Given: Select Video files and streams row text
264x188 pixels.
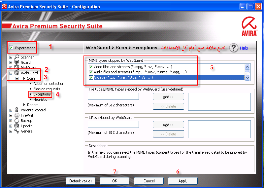Looking at the screenshot, I should pos(133,67).
